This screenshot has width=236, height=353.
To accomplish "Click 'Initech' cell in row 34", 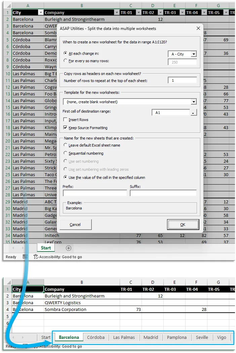I will [82, 235].
